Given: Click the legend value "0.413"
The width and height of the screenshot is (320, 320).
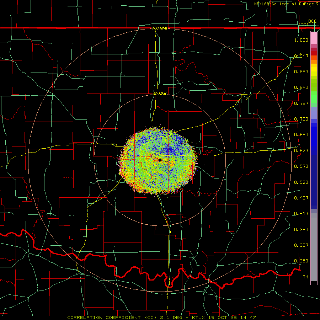Looking at the screenshot, I should [x=301, y=213].
